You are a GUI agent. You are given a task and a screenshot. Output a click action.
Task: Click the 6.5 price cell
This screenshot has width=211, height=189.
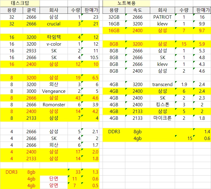click(x=90, y=78)
